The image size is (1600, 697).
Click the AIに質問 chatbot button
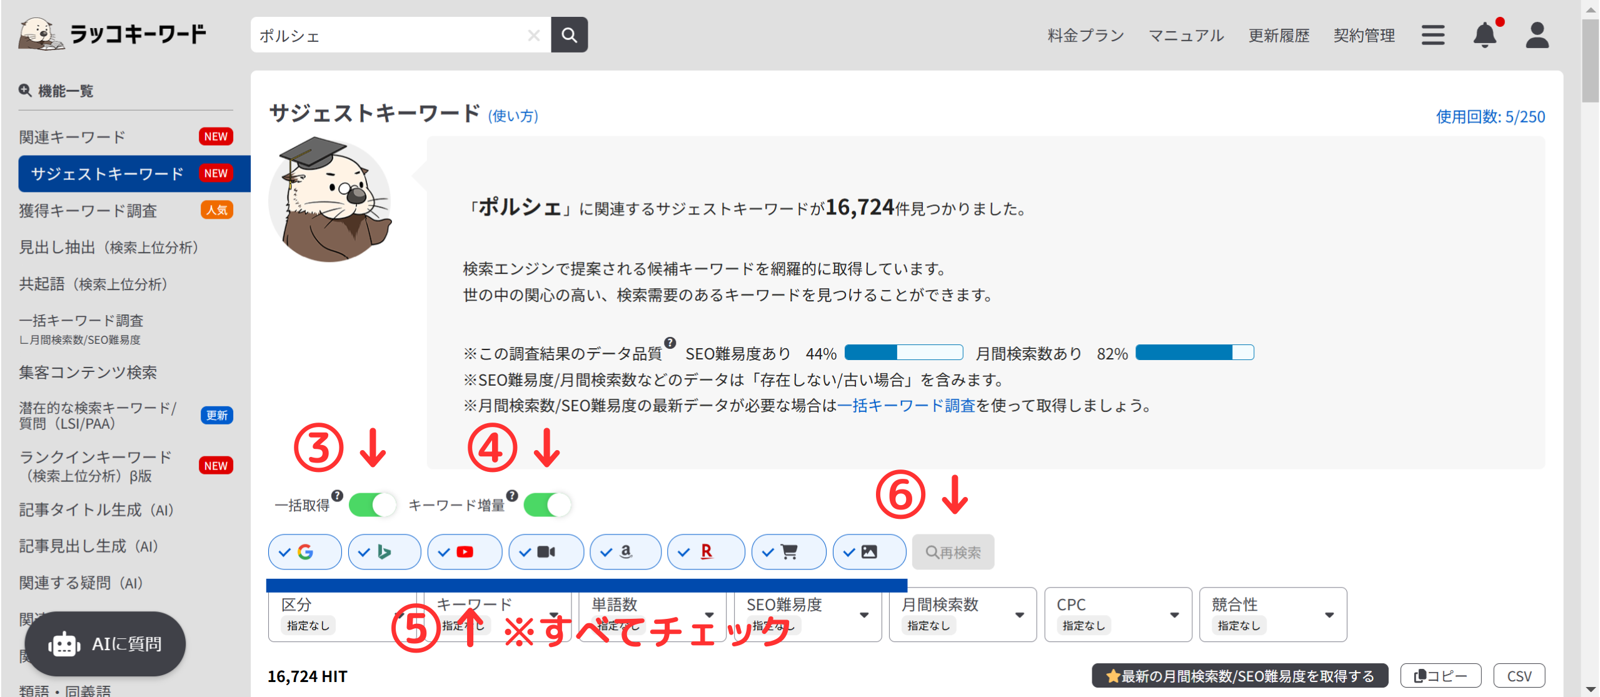(105, 643)
